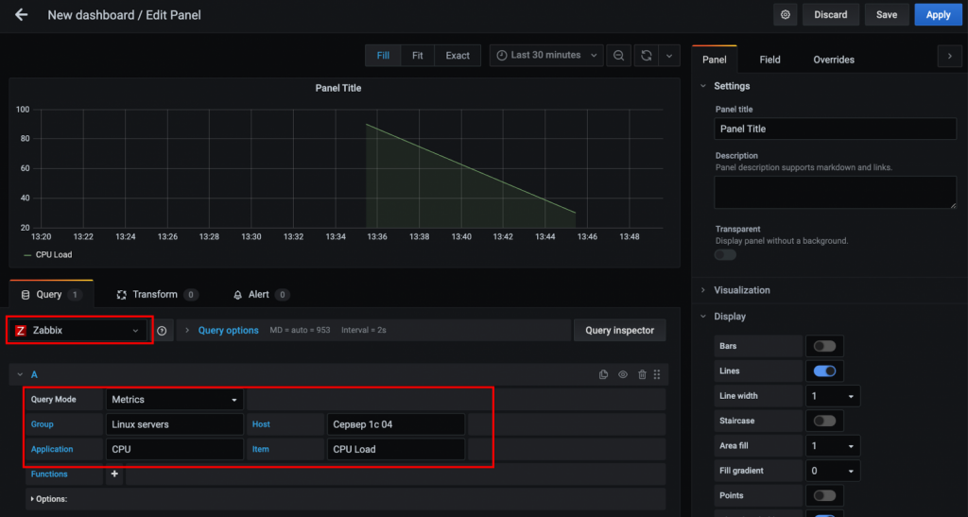This screenshot has width=968, height=517.
Task: Switch to the Overrides tab
Action: (833, 60)
